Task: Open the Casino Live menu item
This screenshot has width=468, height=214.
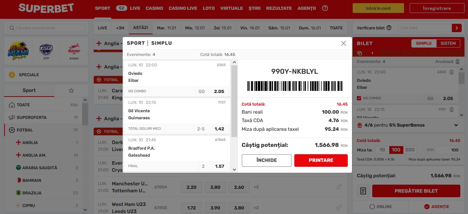Action: pos(183,8)
